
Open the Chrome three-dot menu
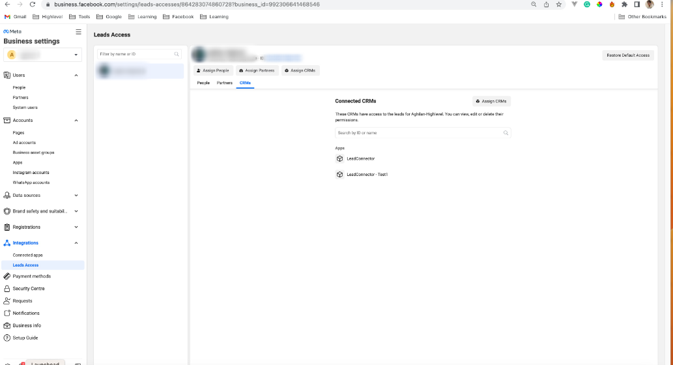[662, 5]
